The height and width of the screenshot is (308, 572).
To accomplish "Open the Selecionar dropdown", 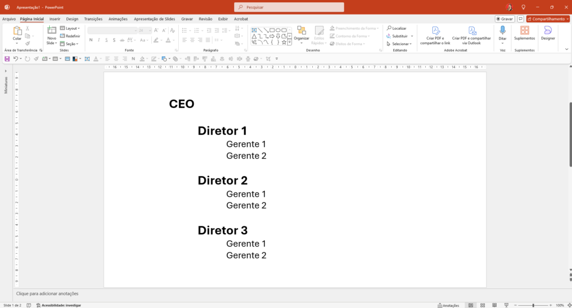I will [x=399, y=44].
